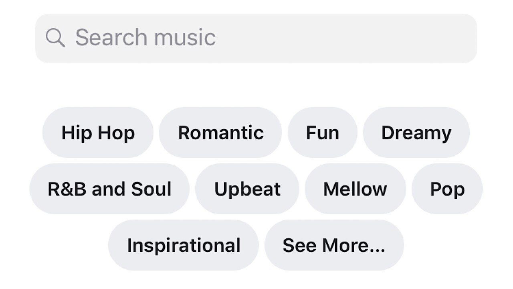Image resolution: width=513 pixels, height=289 pixels.
Task: Select the Mellow mood chip
Action: click(x=355, y=189)
